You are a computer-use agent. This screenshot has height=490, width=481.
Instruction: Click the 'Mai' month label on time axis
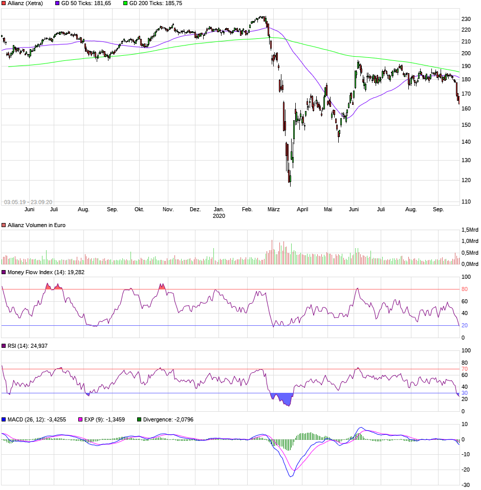[328, 209]
